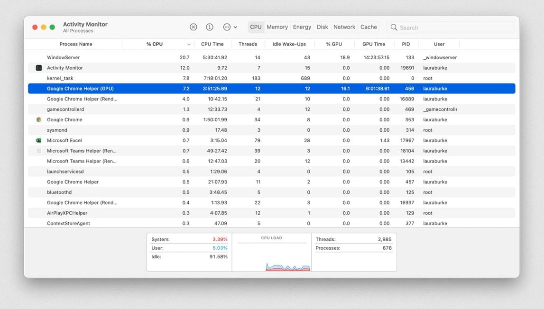Click the User percentage value 5.03%
Image resolution: width=544 pixels, height=309 pixels.
(x=220, y=248)
